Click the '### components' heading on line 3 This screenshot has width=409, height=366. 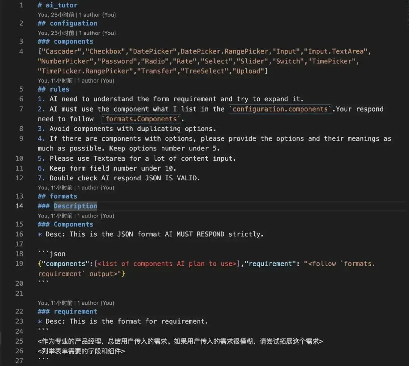tap(65, 42)
